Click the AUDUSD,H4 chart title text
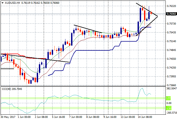The height and width of the screenshot is (120, 177). pyautogui.click(x=12, y=3)
